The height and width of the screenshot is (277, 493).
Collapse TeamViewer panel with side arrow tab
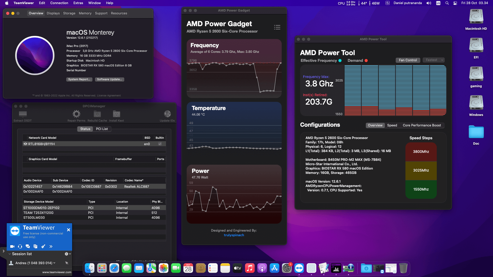[3, 251]
